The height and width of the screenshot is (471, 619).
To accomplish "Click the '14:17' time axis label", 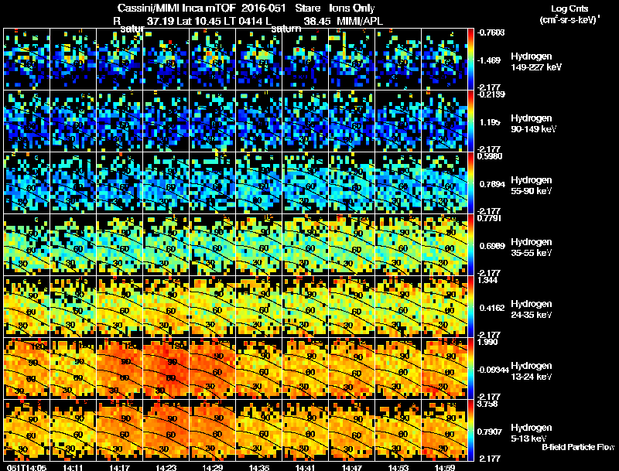I will 120,467.
